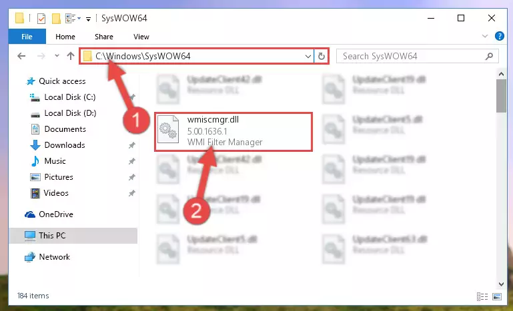Click the 184 items status text
Image resolution: width=513 pixels, height=311 pixels.
tap(33, 296)
